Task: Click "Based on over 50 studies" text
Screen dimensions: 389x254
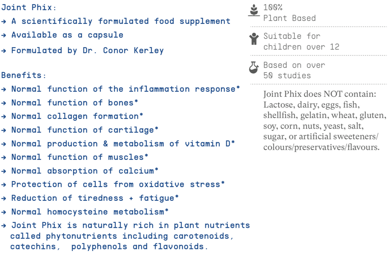Action: (x=294, y=70)
